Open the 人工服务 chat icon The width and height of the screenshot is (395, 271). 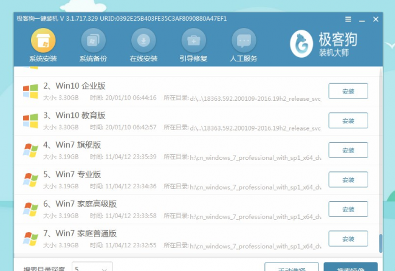(244, 40)
